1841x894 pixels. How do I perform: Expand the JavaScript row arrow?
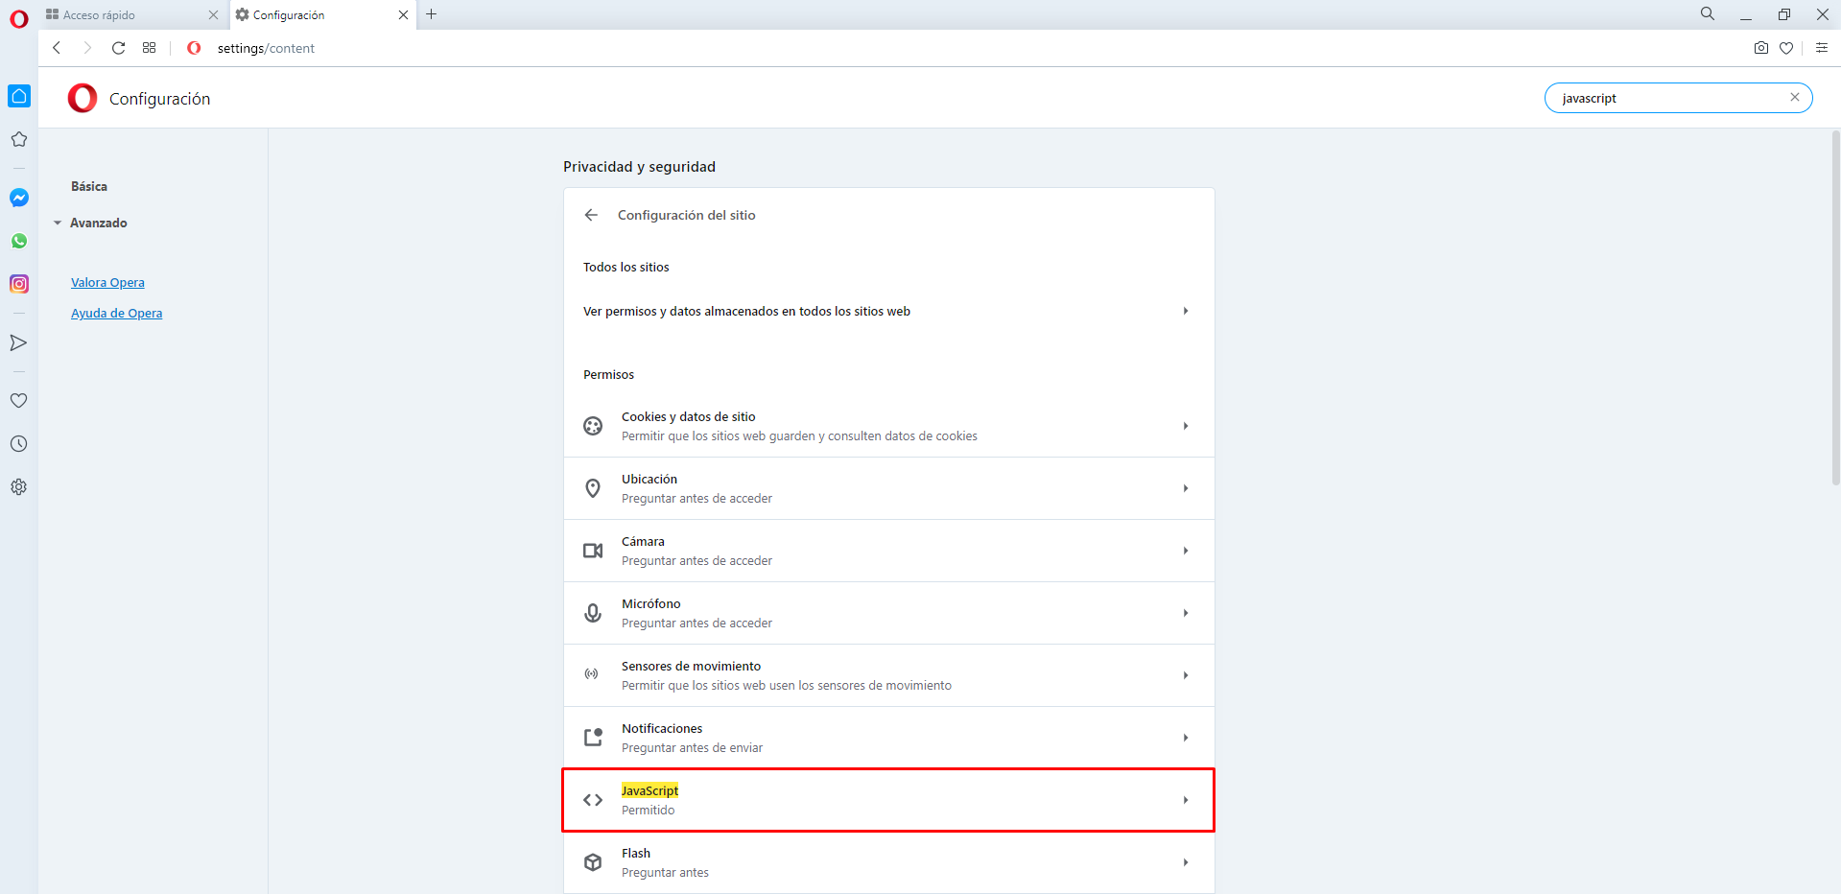(1186, 800)
